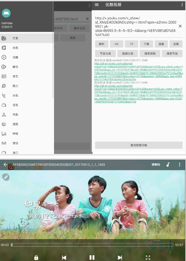The image size is (186, 261).
Task: Click the 解析全系 button in middle panel
Action: (79, 28)
